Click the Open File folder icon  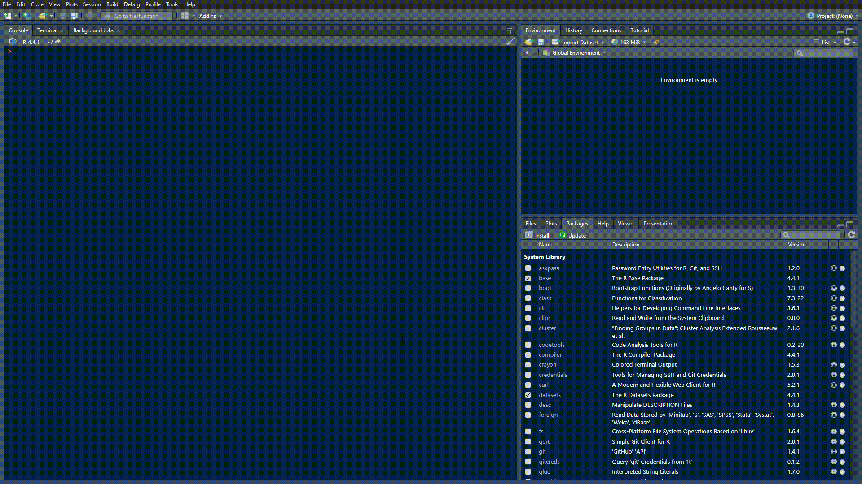click(42, 16)
